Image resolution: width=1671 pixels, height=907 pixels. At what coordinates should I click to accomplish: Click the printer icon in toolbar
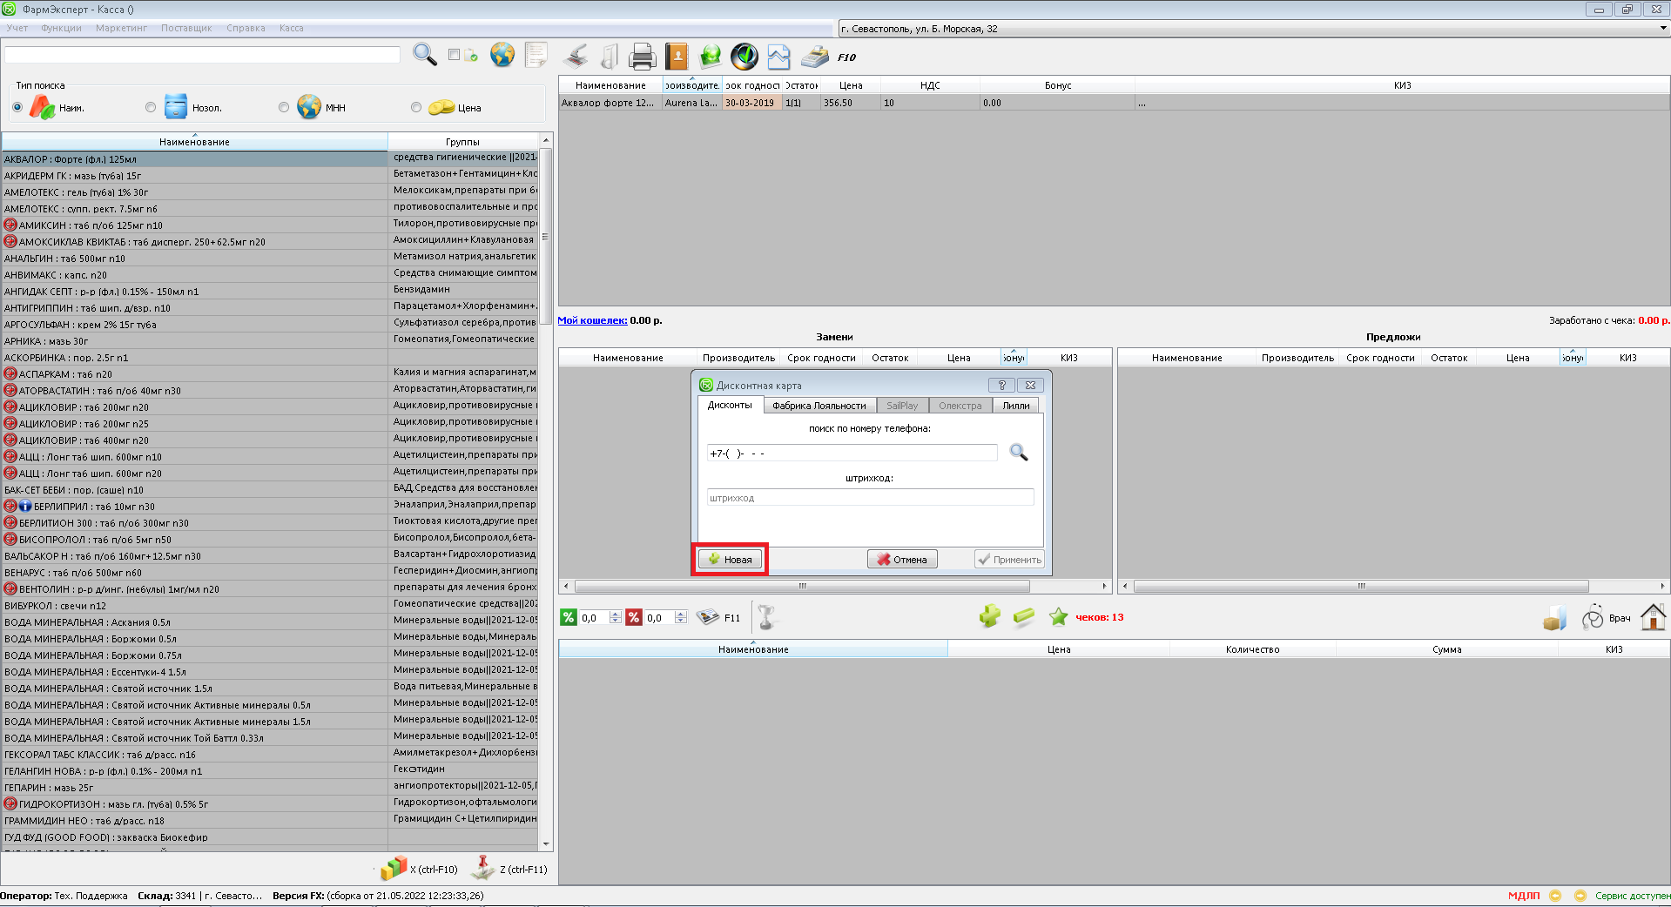click(x=642, y=57)
